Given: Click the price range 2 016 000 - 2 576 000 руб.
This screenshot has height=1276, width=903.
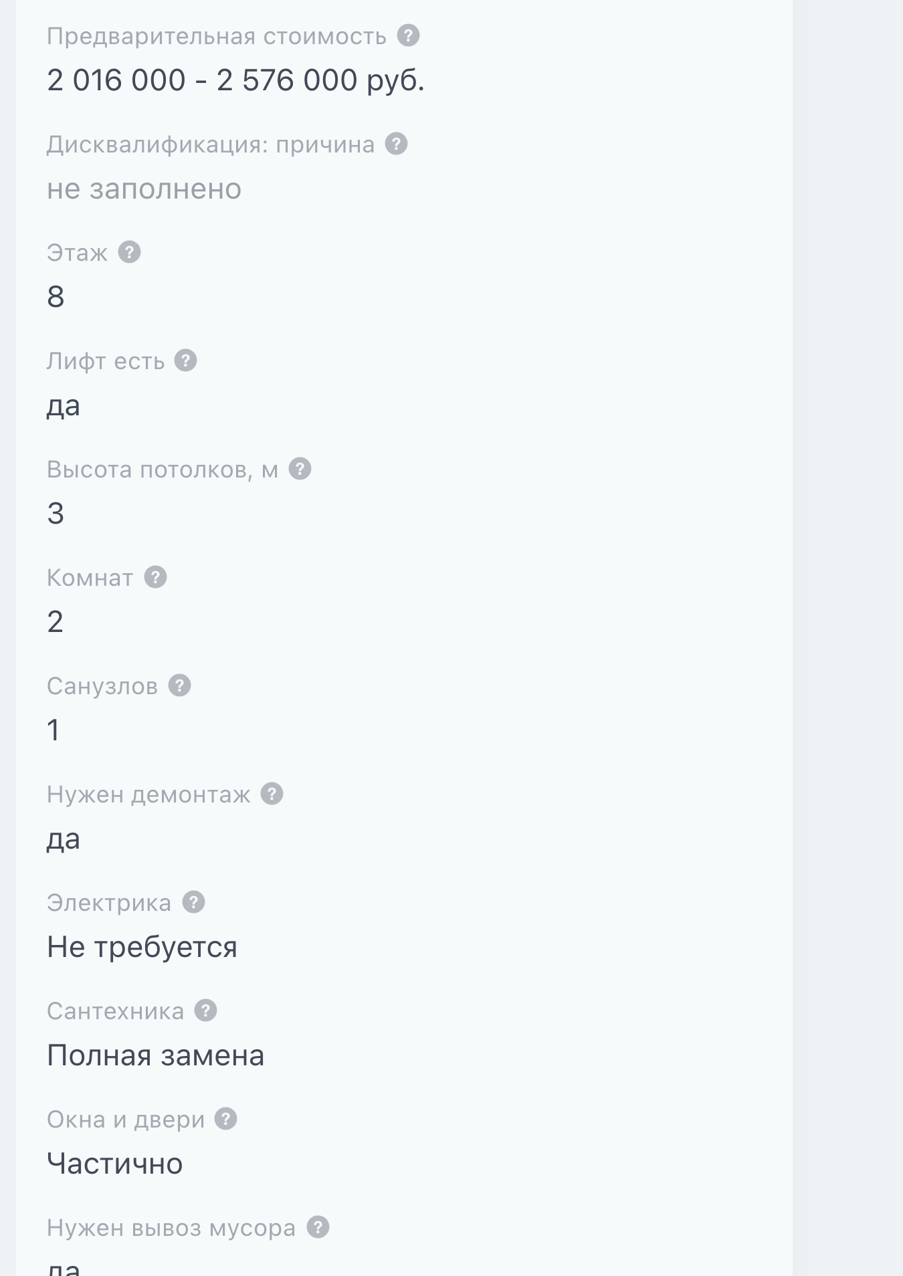Looking at the screenshot, I should [x=235, y=81].
